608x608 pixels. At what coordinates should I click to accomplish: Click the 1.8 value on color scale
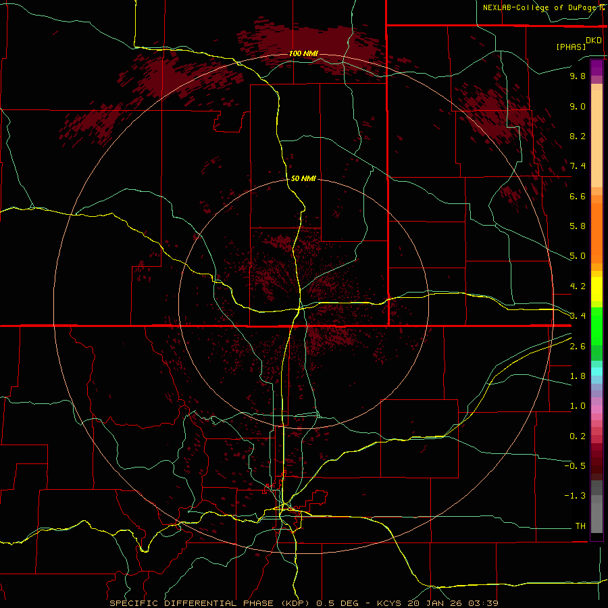click(578, 376)
